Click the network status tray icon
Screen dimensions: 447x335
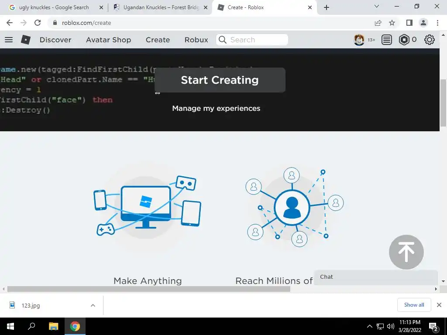pyautogui.click(x=380, y=326)
